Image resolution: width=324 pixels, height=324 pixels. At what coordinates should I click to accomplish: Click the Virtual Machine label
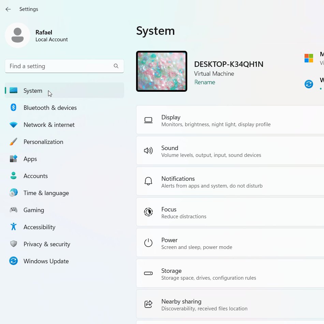tap(214, 74)
